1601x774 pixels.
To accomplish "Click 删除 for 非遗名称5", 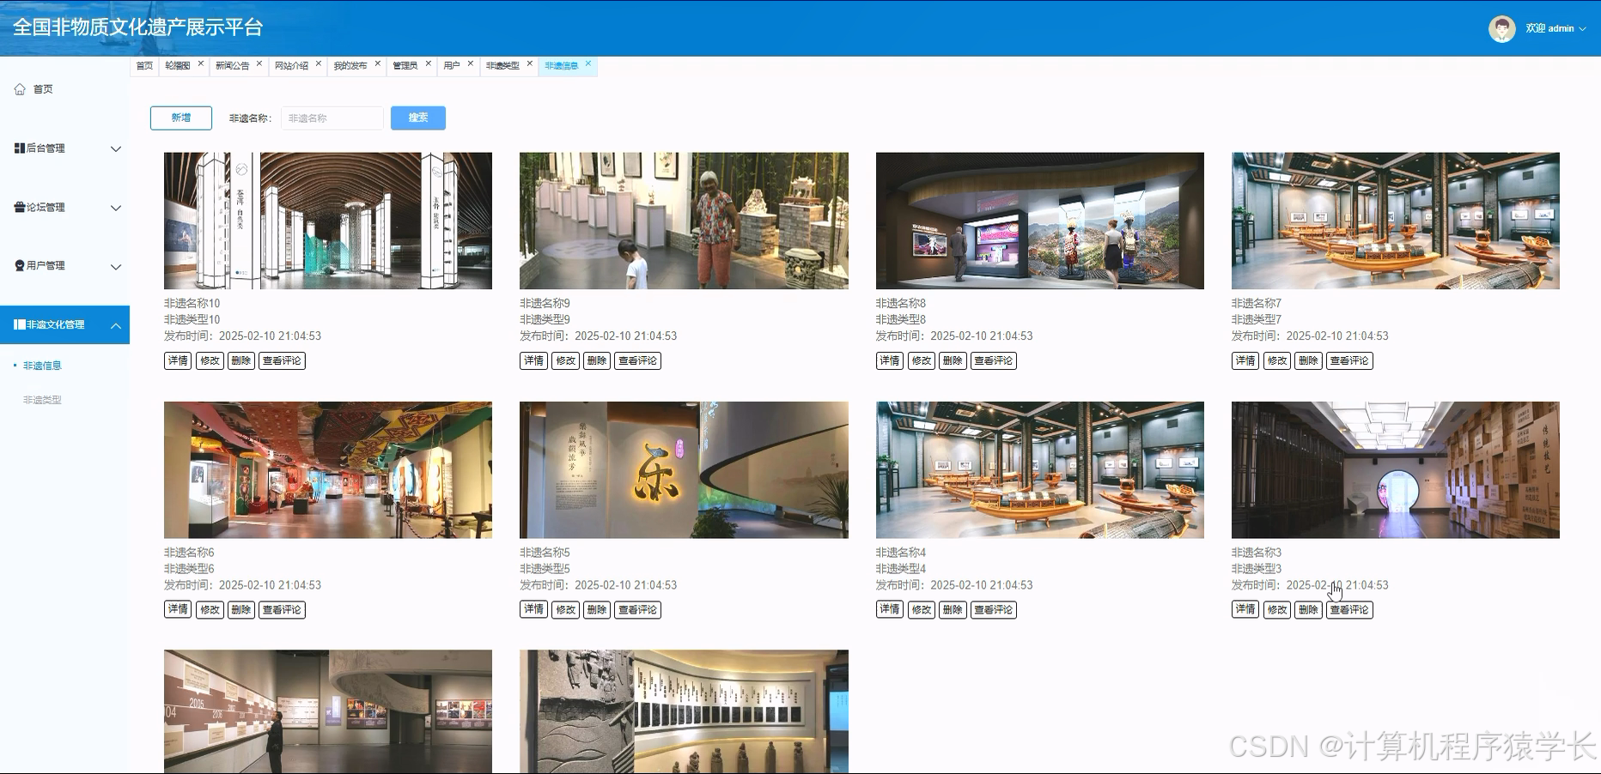I will point(597,610).
